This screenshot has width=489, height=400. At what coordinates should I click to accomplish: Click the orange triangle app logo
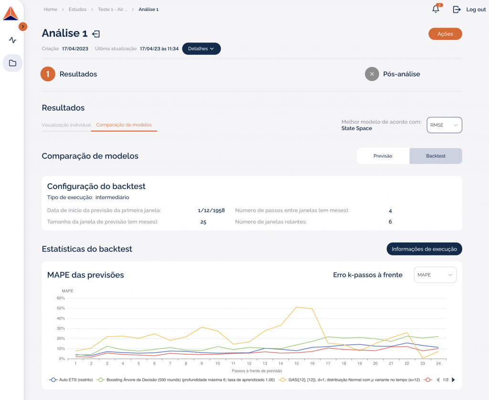[11, 13]
